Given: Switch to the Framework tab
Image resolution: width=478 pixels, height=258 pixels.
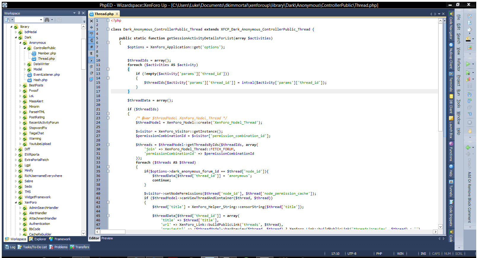Looking at the screenshot, I should [x=60, y=239].
